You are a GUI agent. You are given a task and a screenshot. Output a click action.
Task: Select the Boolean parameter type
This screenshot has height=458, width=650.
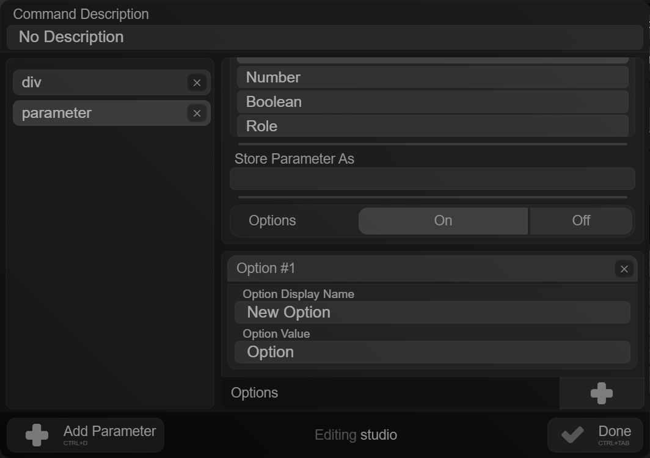(432, 101)
